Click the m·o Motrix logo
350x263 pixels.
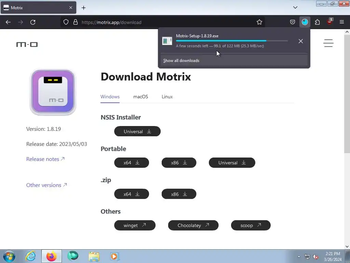pyautogui.click(x=27, y=45)
